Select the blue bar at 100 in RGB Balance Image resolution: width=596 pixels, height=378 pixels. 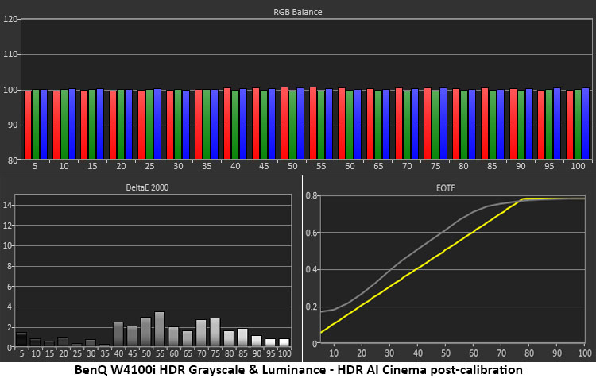586,124
